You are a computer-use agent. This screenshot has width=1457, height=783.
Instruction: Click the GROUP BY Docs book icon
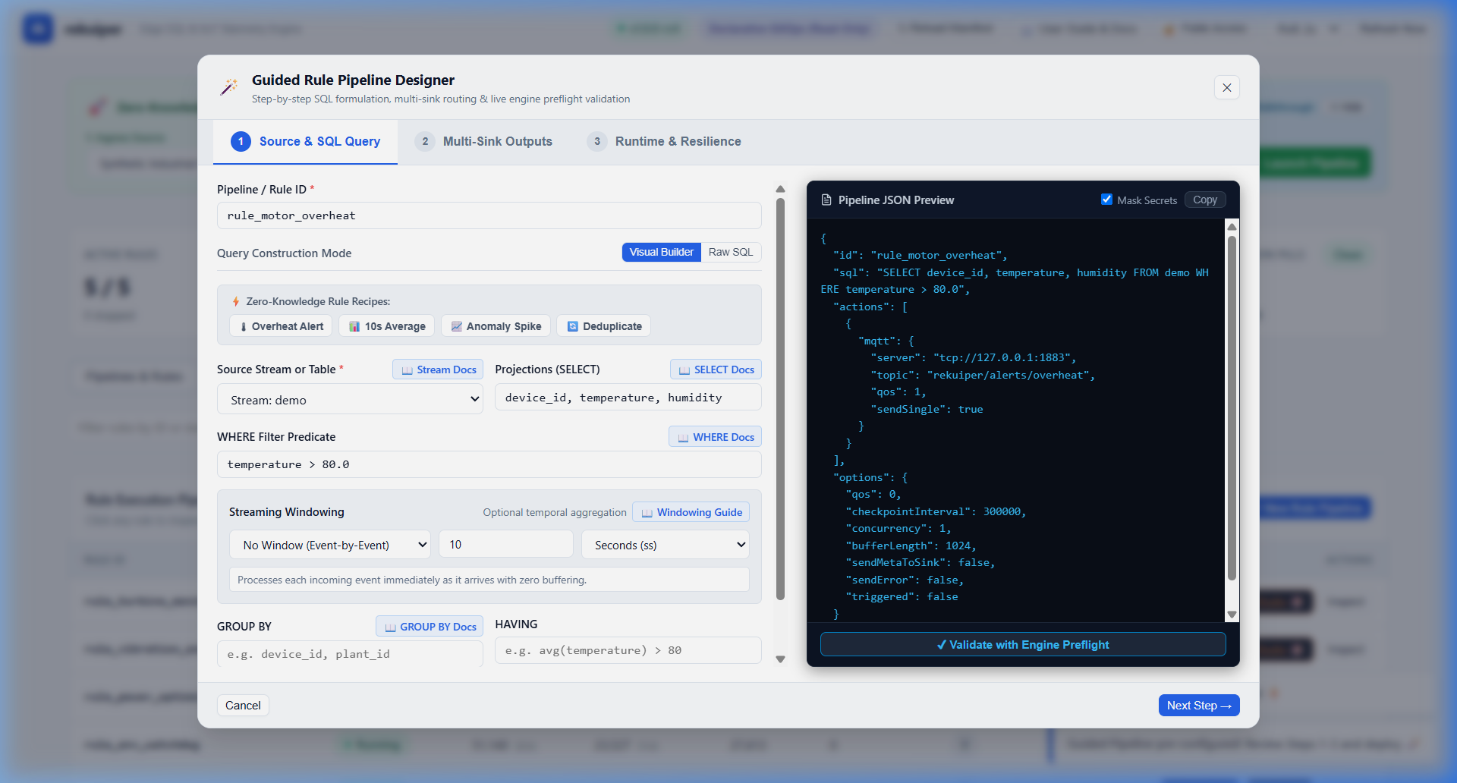click(390, 627)
